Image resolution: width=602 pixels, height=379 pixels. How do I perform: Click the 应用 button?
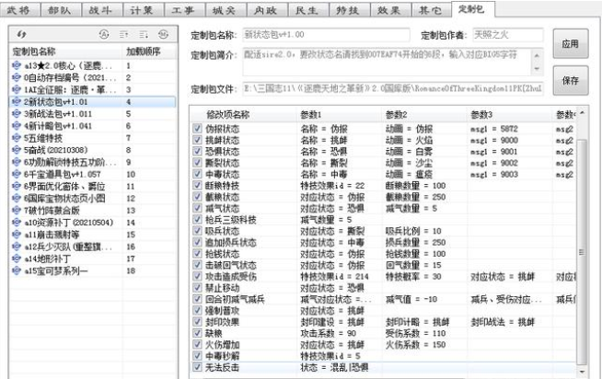[570, 44]
